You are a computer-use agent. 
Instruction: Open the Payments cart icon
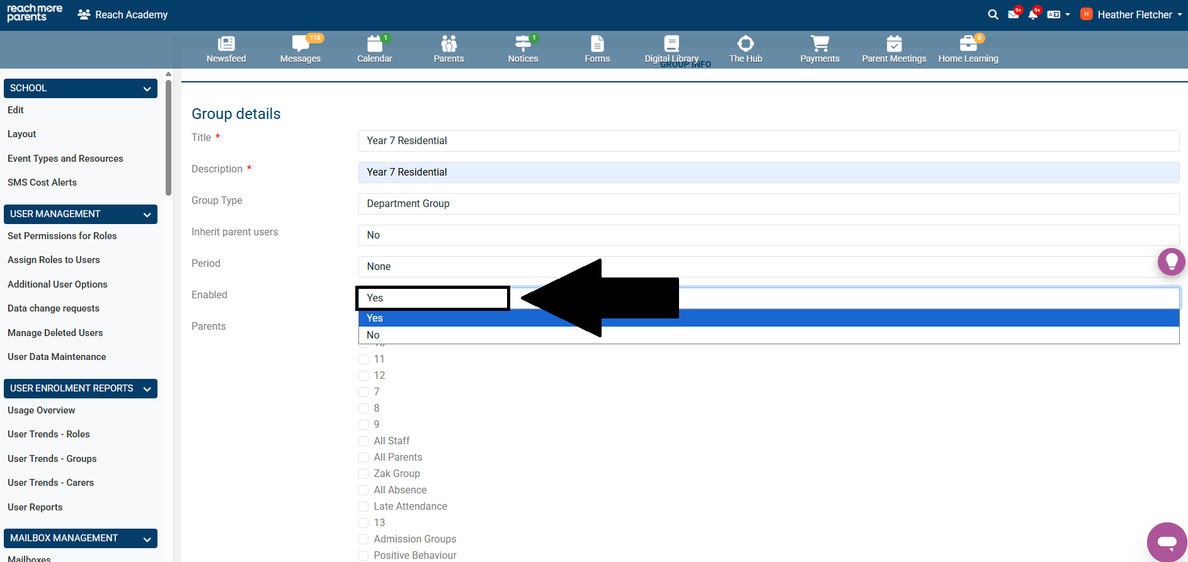(x=820, y=43)
